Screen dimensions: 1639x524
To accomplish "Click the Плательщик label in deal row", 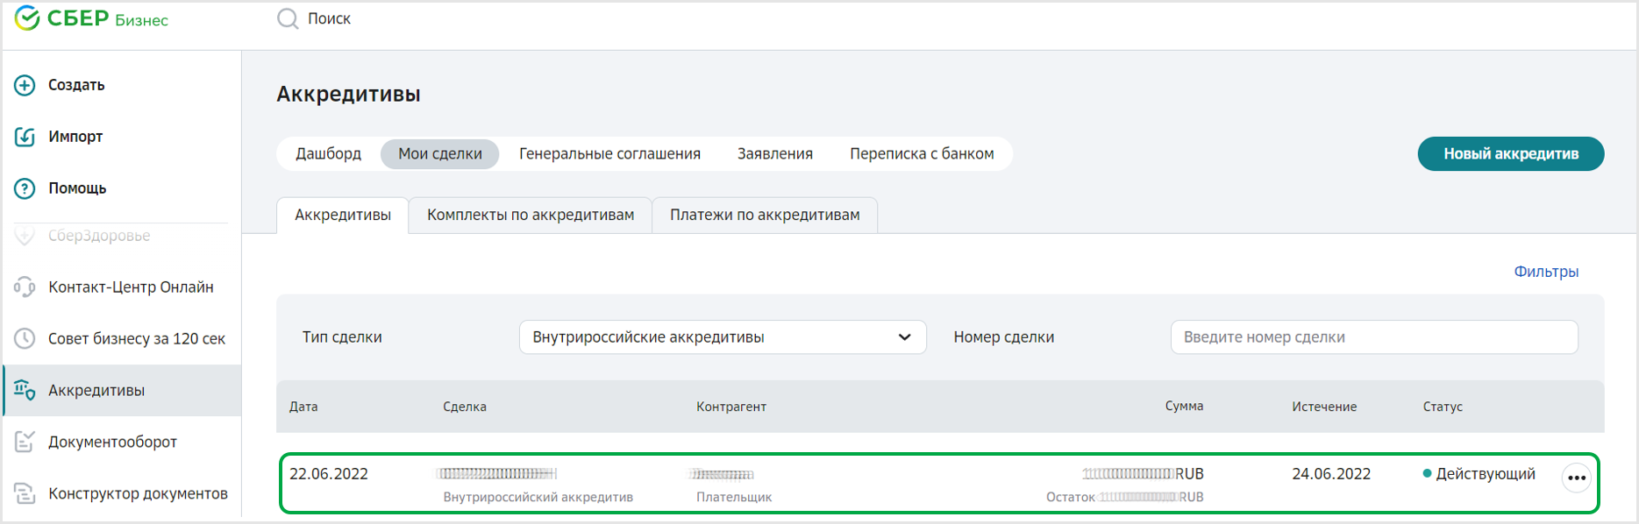I will coord(734,497).
